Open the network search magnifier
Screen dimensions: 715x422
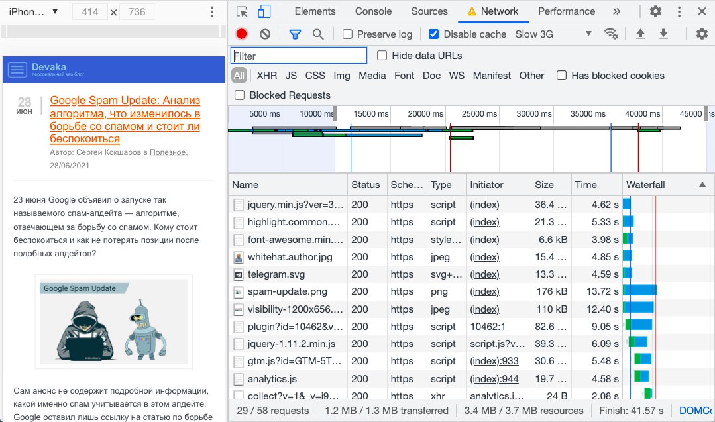[x=318, y=34]
